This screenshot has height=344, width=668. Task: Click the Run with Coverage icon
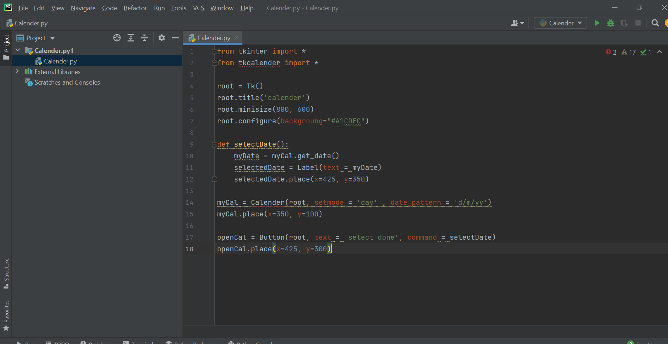[x=624, y=23]
